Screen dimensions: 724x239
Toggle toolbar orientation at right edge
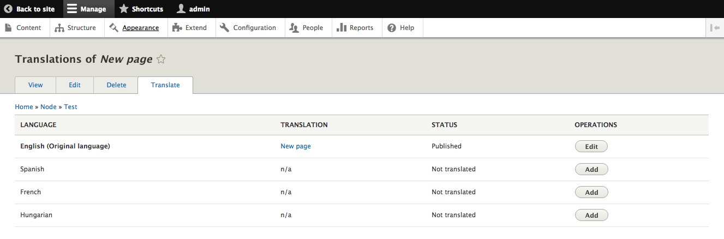715,28
